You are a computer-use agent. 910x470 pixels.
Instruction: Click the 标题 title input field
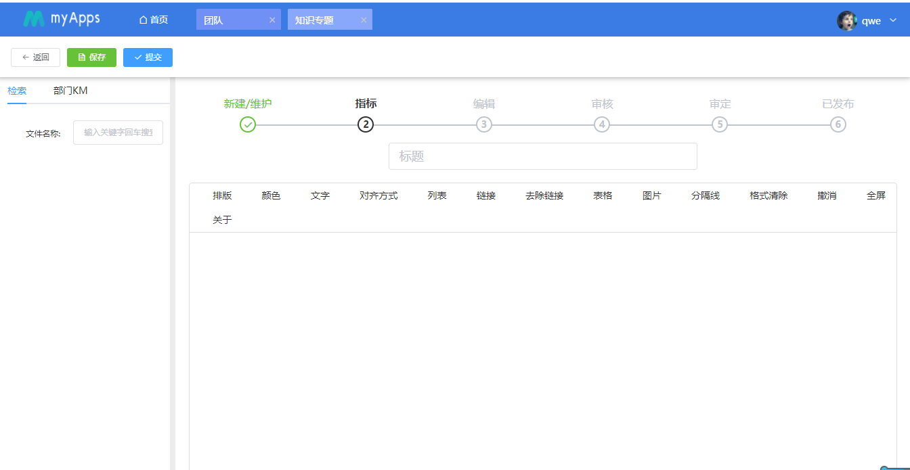542,156
